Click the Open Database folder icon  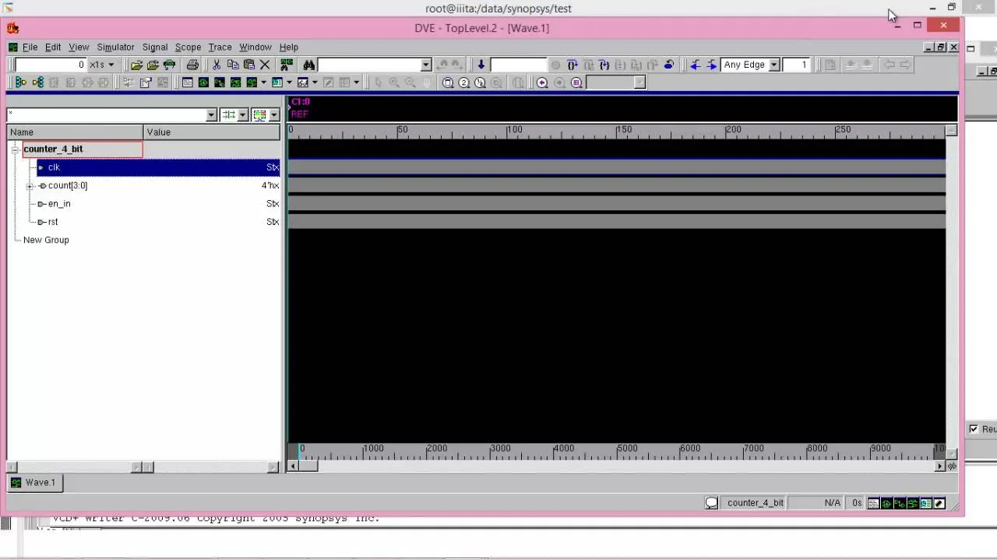(136, 65)
